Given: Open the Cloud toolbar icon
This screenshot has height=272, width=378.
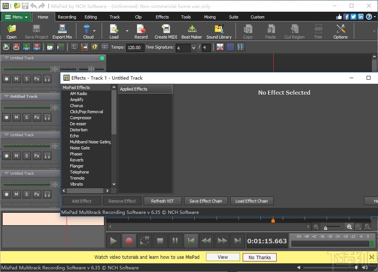Looking at the screenshot, I should coord(87,32).
